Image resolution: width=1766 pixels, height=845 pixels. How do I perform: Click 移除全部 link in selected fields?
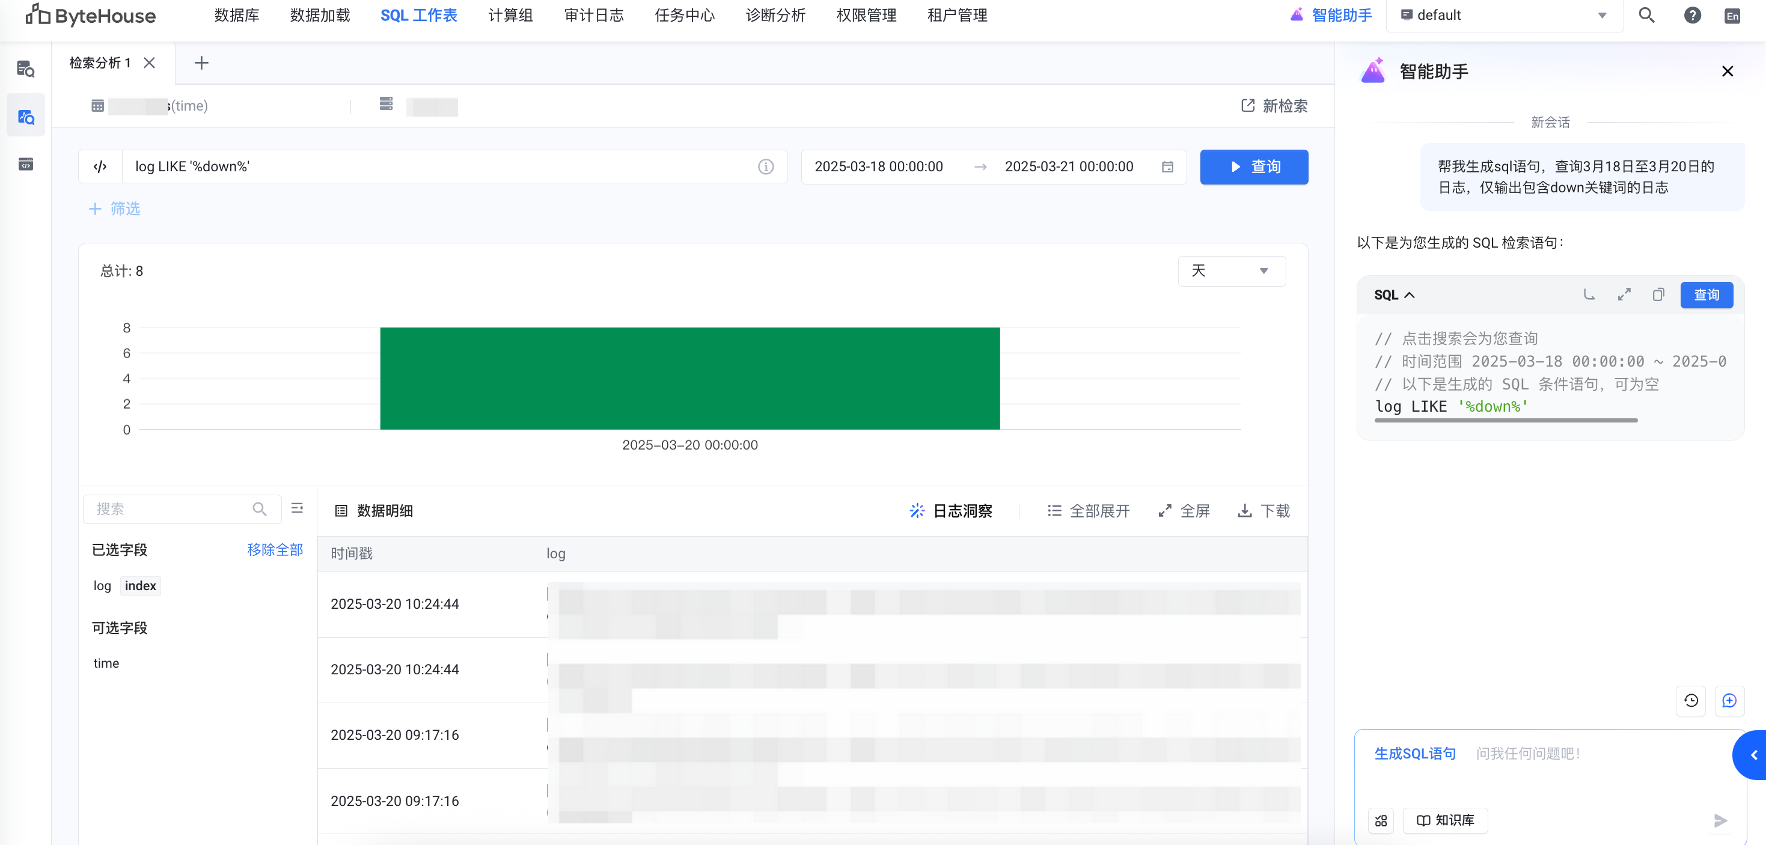274,550
